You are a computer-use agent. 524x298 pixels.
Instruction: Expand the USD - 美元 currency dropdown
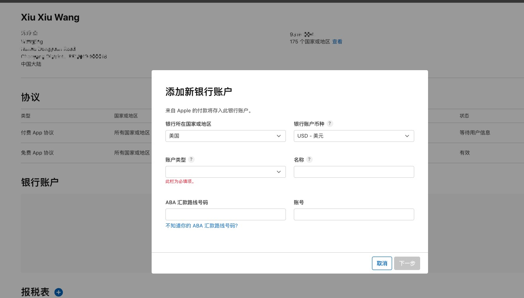[354, 136]
